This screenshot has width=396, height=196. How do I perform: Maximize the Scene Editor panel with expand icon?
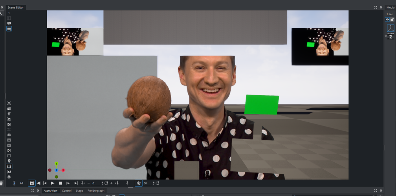376,7
